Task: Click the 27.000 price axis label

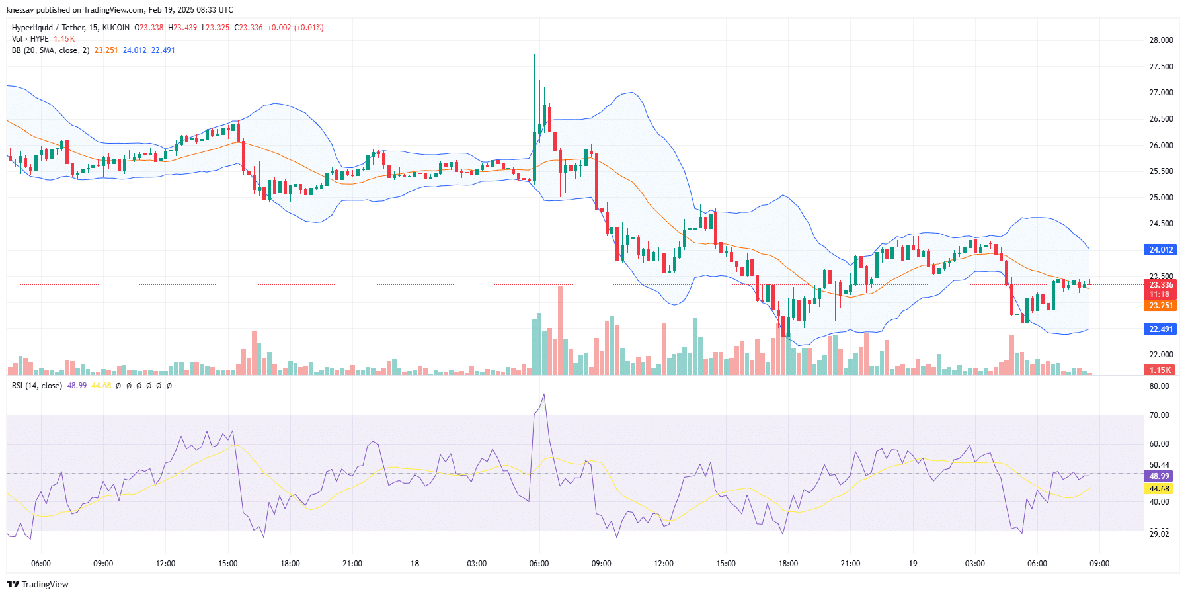Action: 1161,93
